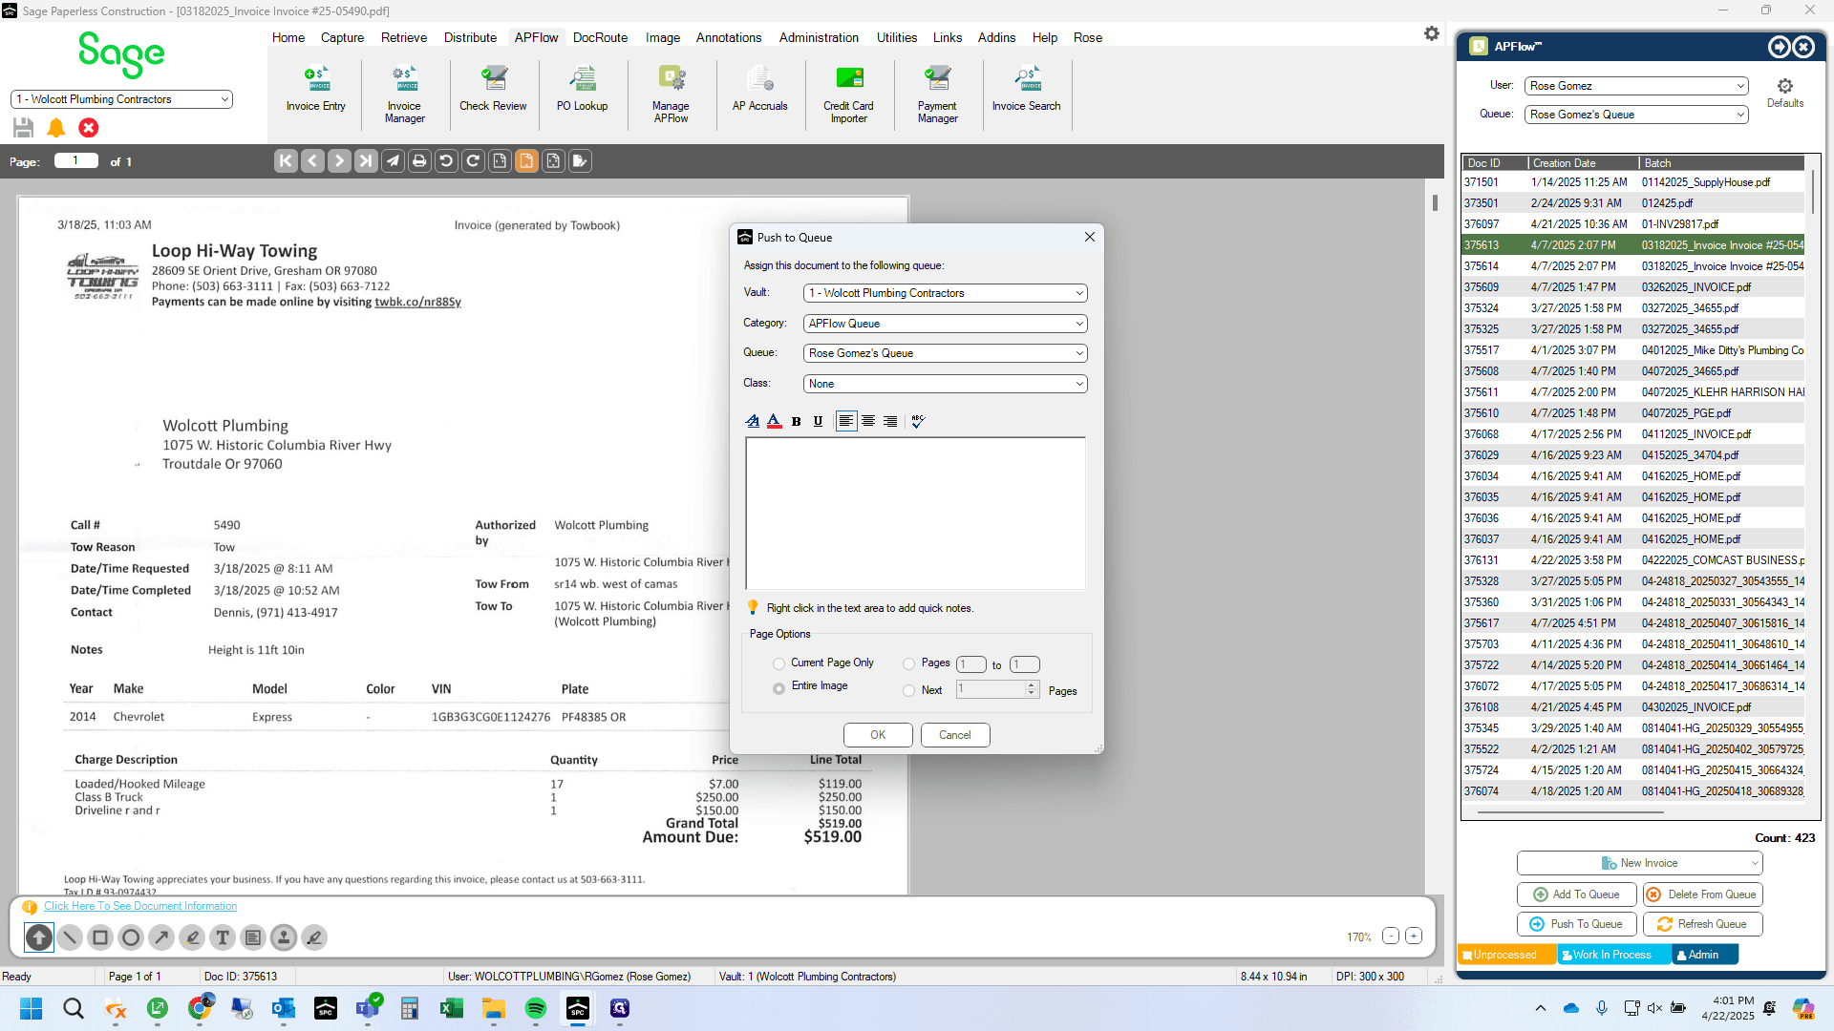Click the Add To Queue button

[1577, 894]
